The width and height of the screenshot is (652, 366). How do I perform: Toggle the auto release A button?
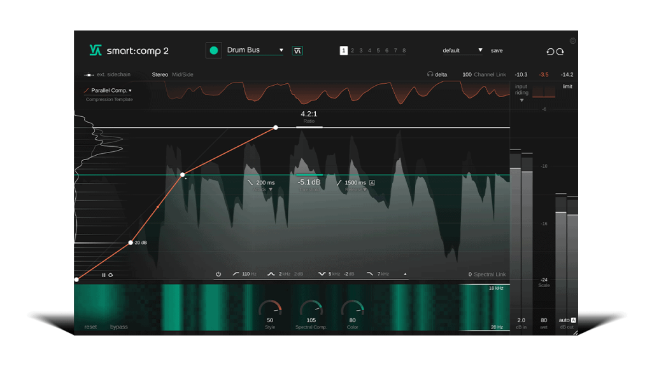tap(372, 182)
